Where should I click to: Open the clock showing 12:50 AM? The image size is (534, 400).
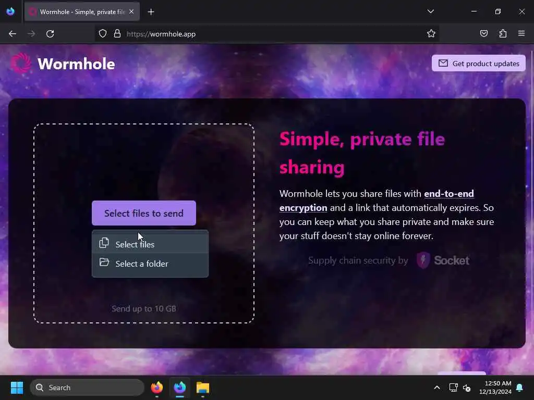(495, 387)
